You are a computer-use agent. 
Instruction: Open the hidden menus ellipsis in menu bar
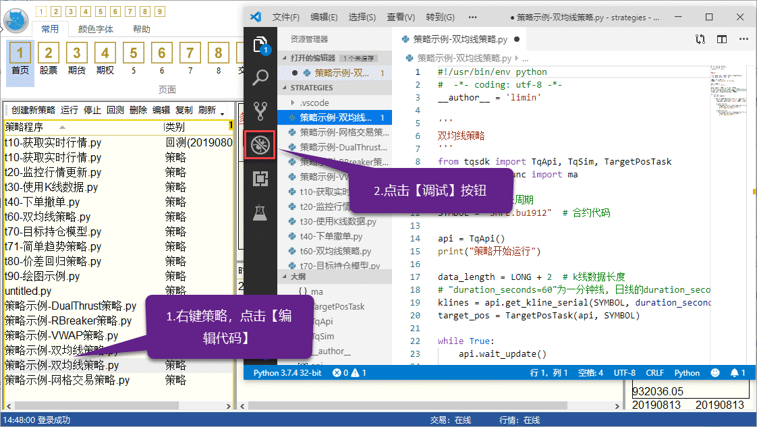pos(473,17)
